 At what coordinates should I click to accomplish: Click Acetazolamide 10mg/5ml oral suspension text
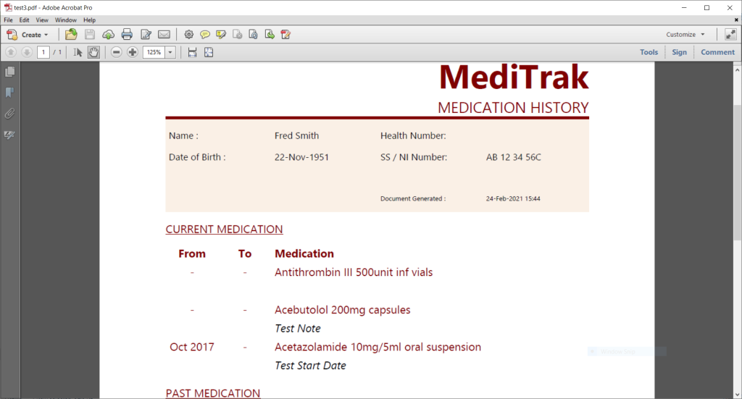[x=378, y=347]
